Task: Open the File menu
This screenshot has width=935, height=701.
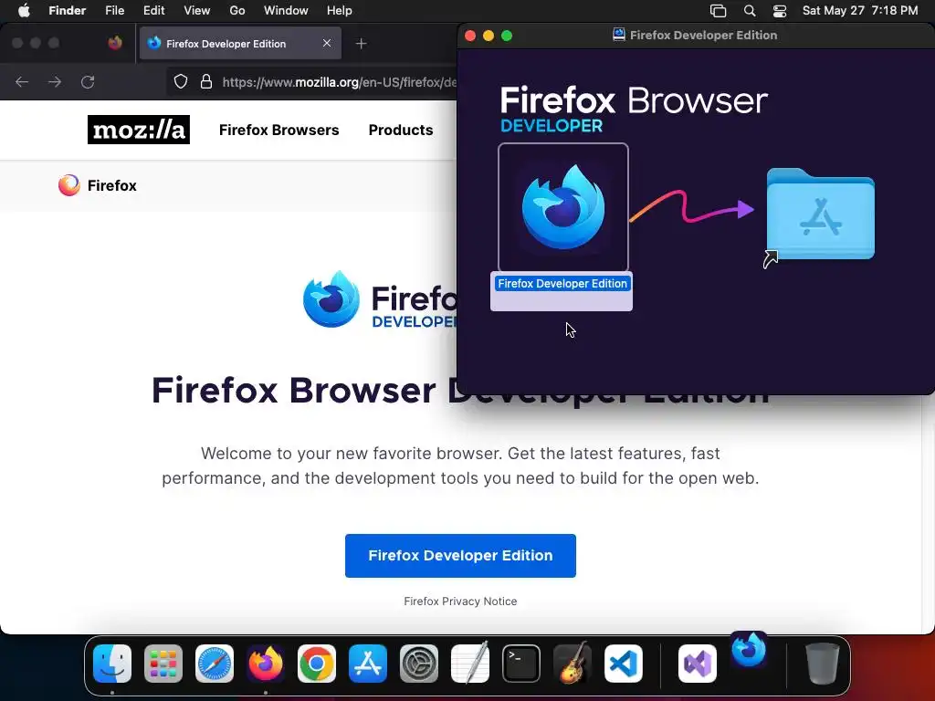Action: (x=114, y=11)
